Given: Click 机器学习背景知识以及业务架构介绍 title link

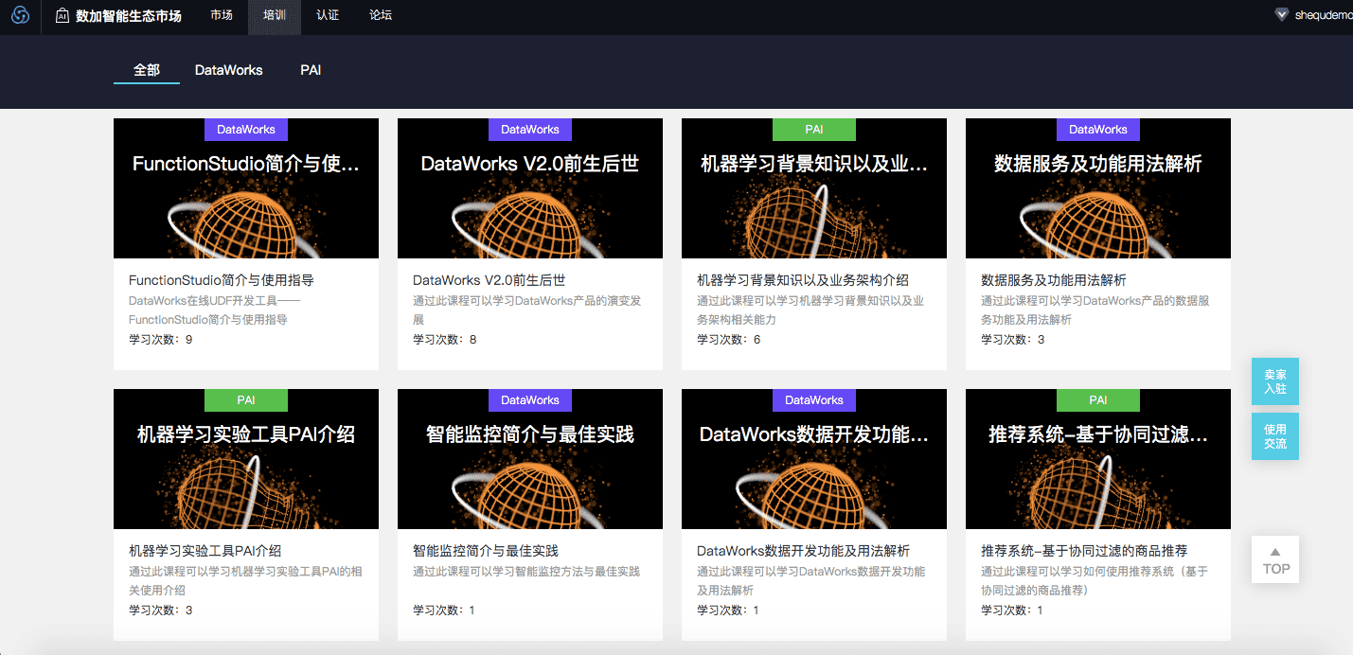Looking at the screenshot, I should [803, 280].
